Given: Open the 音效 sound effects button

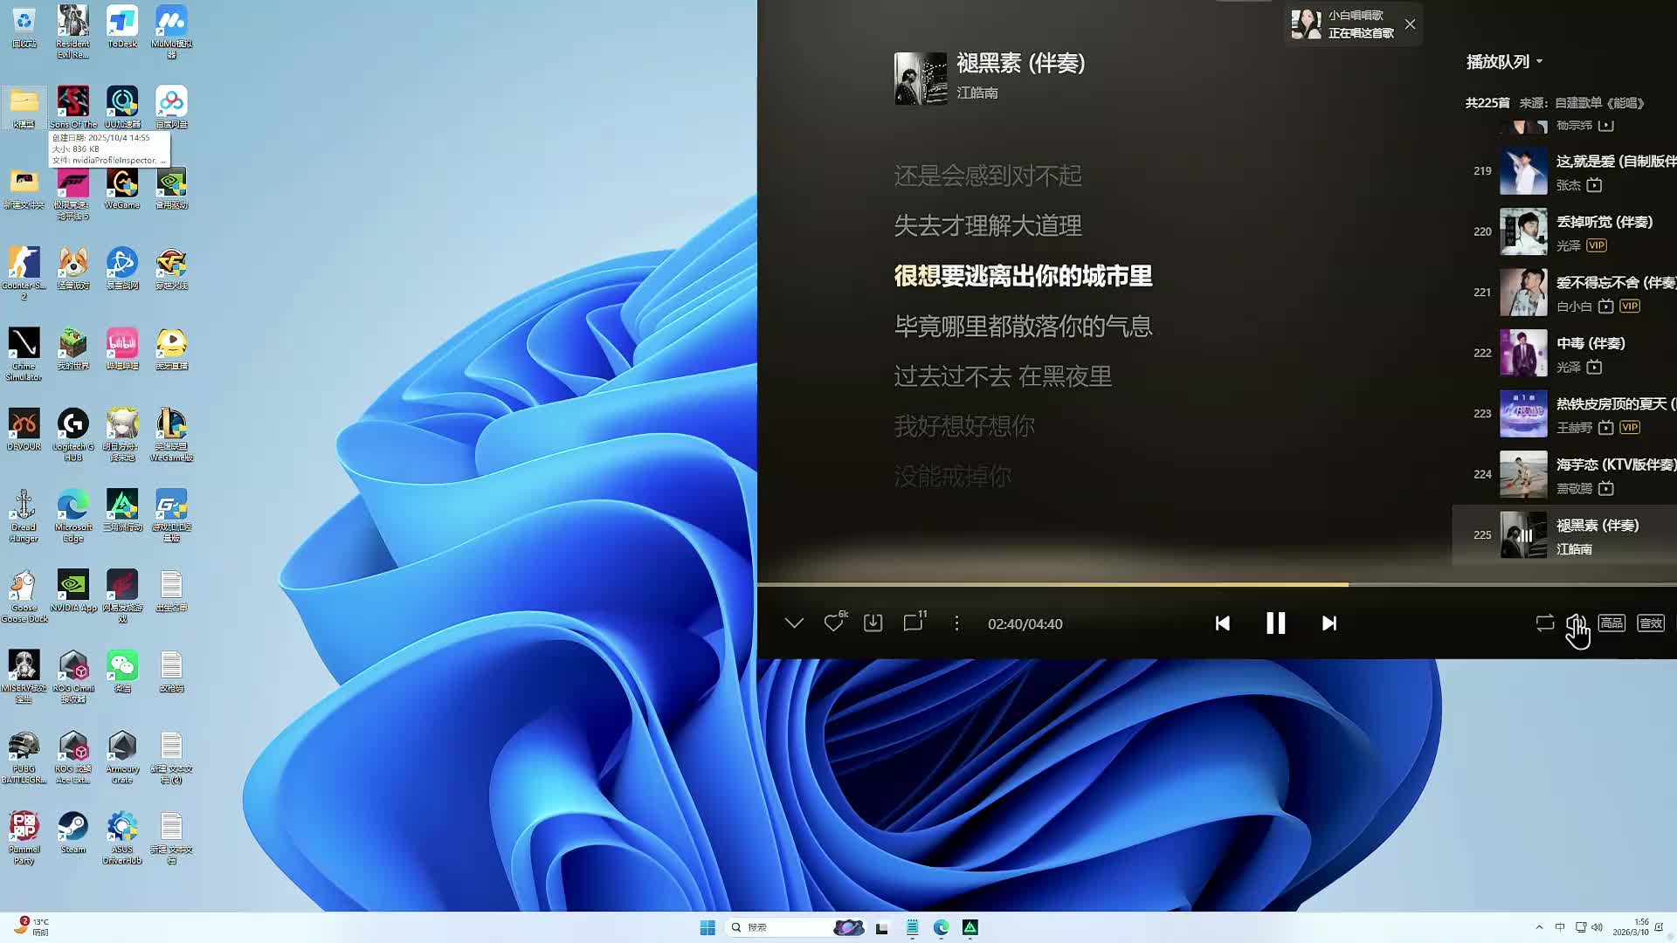Looking at the screenshot, I should point(1650,623).
